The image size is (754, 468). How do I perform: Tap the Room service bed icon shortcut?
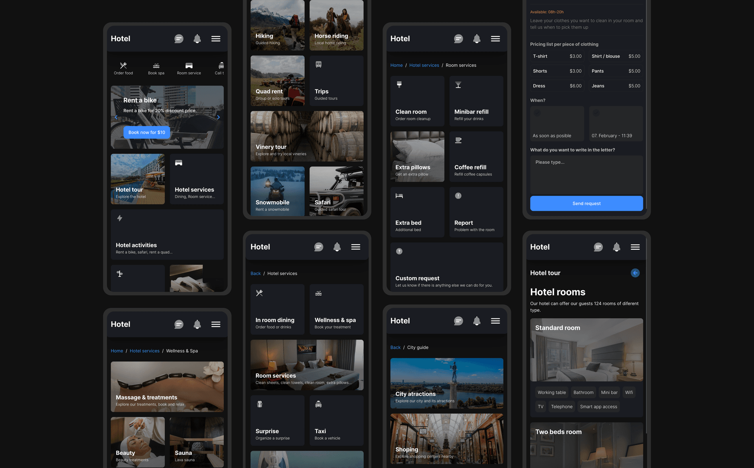point(189,66)
